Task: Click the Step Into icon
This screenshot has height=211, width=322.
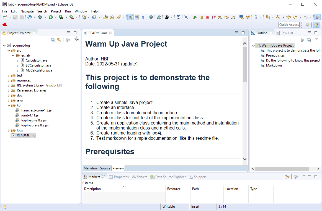Action: 220,17
